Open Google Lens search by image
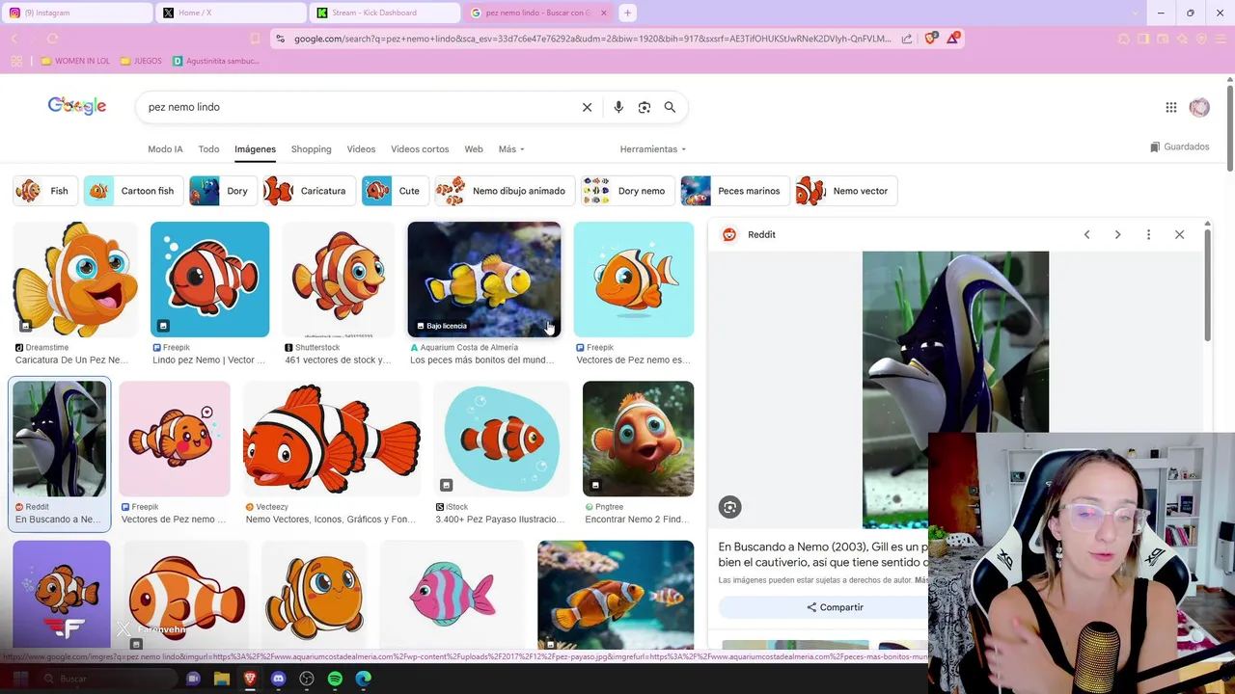This screenshot has height=694, width=1235. pyautogui.click(x=645, y=107)
